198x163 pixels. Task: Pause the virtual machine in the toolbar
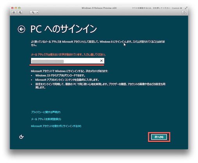click(14, 13)
